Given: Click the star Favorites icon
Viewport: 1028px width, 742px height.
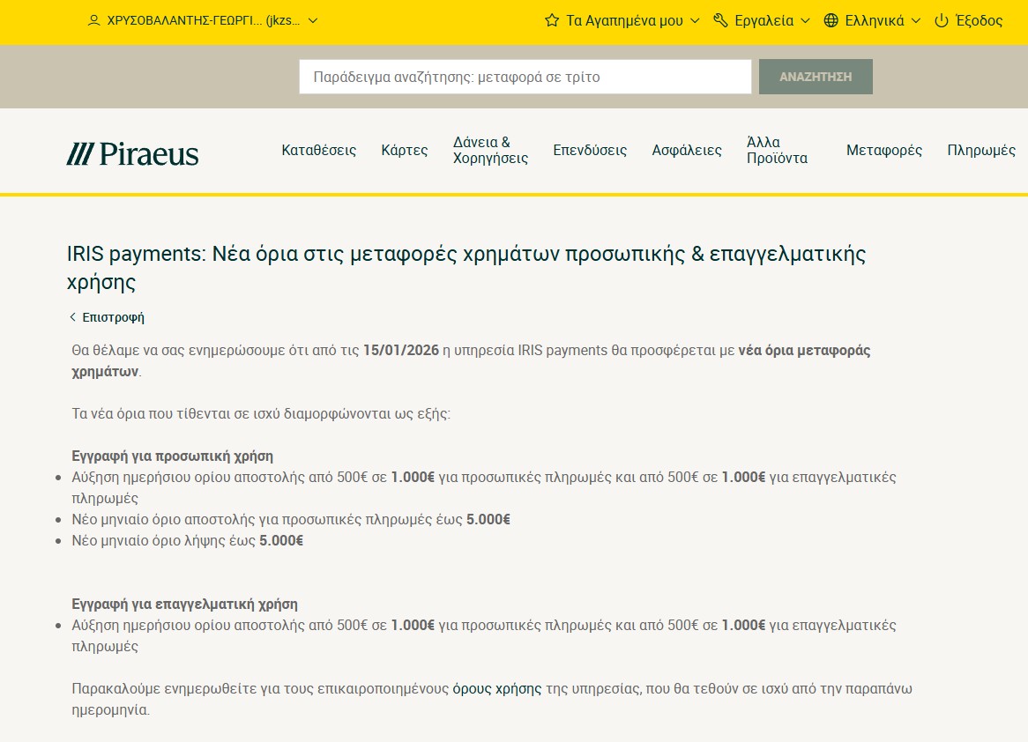Looking at the screenshot, I should point(552,20).
